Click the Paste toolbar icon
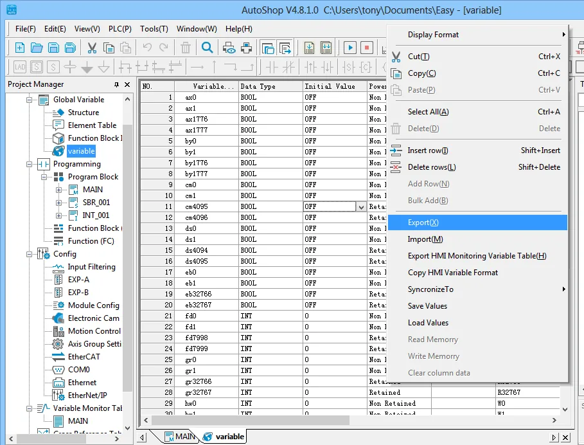The image size is (584, 445). (125, 48)
